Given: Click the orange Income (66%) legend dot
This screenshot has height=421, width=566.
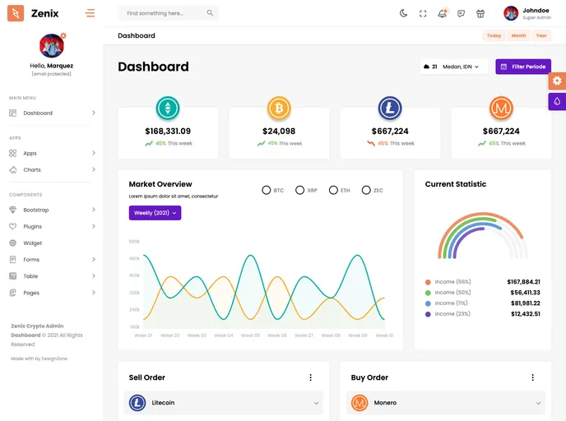Looking at the screenshot, I should 428,282.
